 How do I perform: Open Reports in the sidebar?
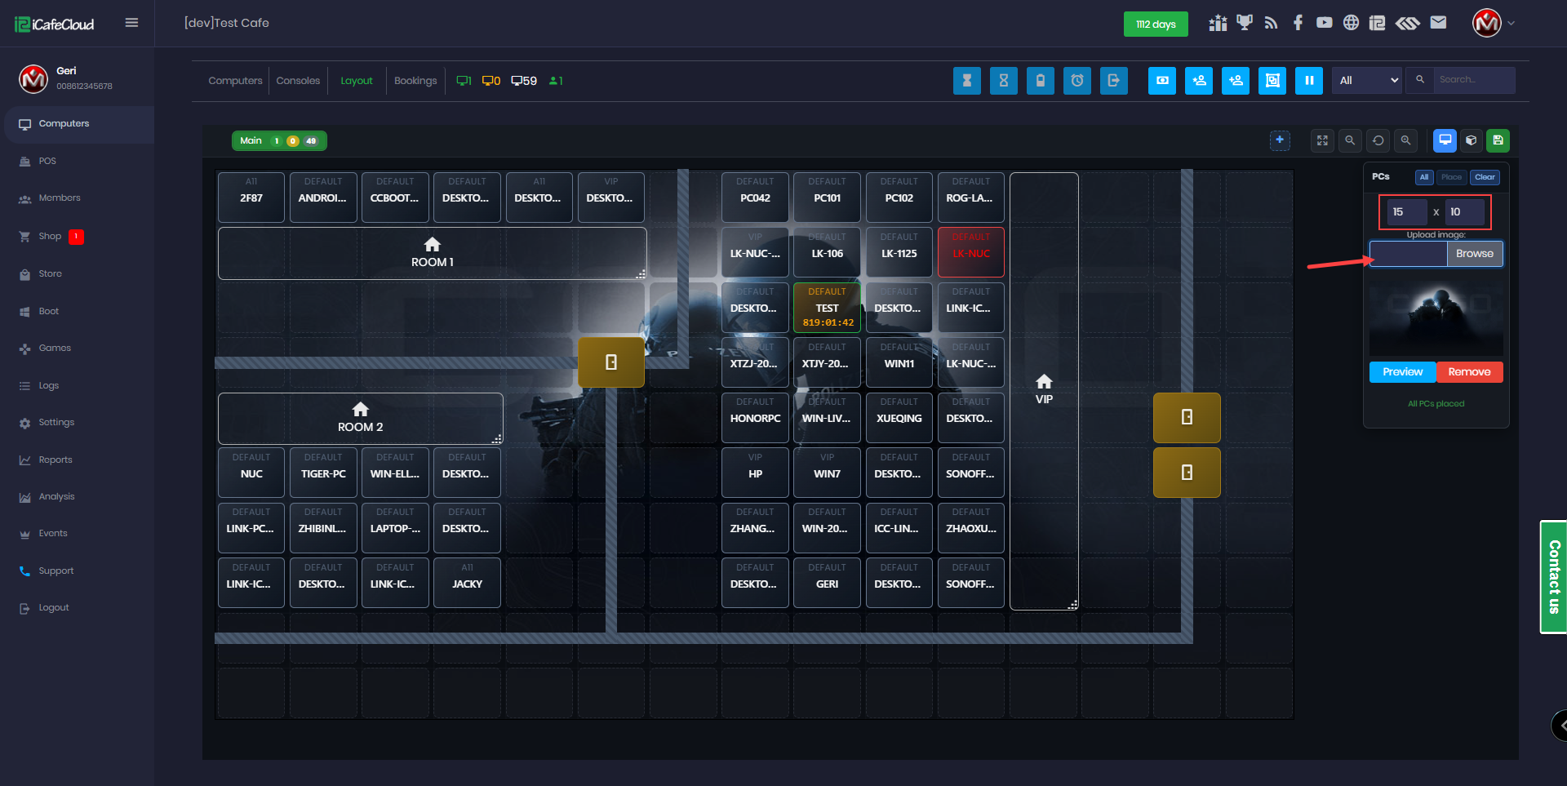click(x=55, y=460)
